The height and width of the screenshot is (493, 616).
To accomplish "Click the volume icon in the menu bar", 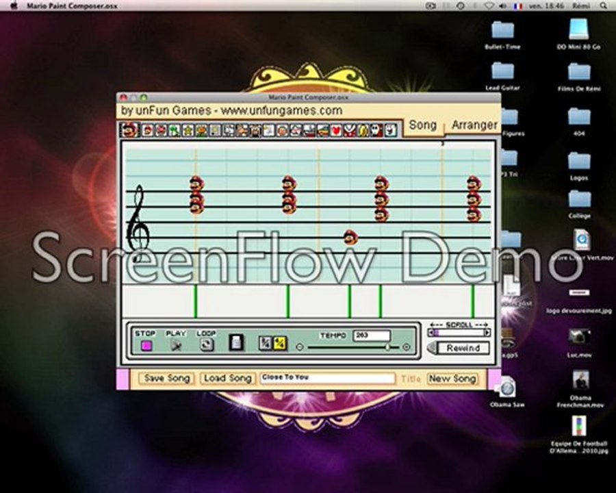I will click(x=502, y=6).
